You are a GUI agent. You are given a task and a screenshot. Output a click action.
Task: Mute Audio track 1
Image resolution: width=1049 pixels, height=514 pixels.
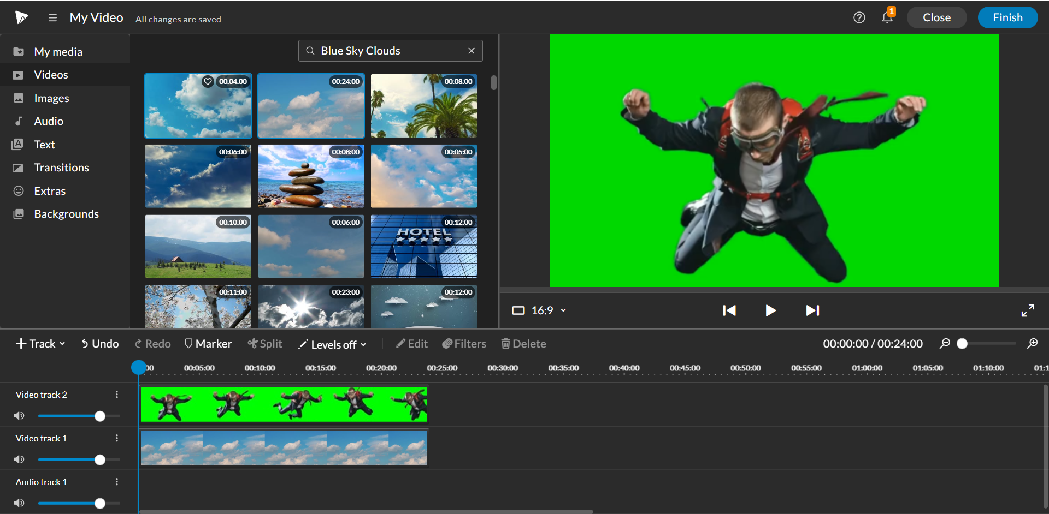(19, 503)
